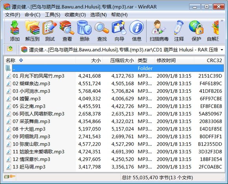This screenshot has width=228, height=184.
Task: Open 选项(N) menu
Action: [98, 15]
